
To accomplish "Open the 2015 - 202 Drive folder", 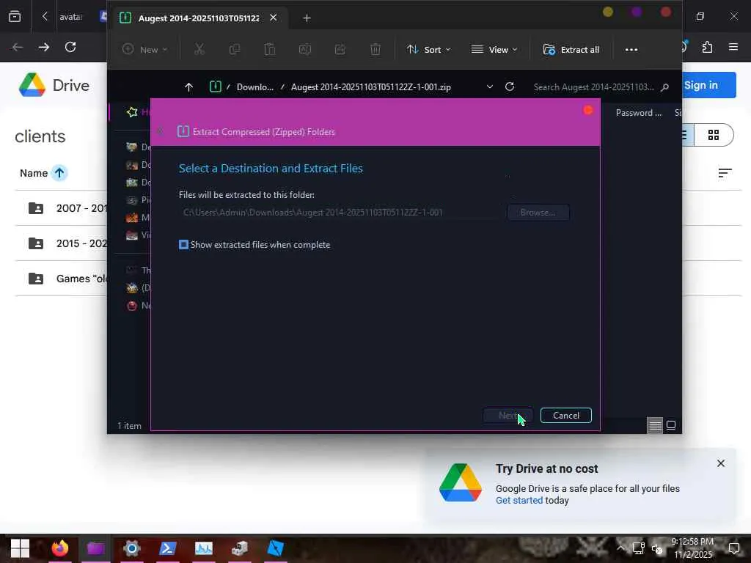I will 61,243.
